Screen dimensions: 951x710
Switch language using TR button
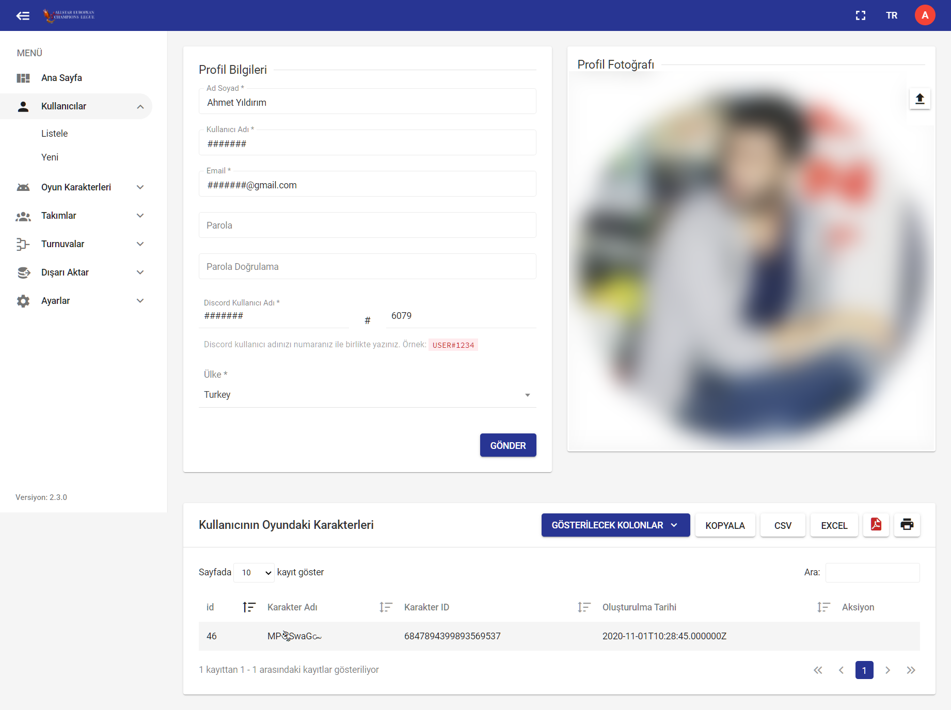point(892,15)
